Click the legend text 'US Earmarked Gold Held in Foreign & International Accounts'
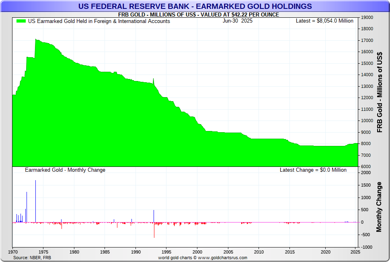390x262 pixels. pyautogui.click(x=99, y=21)
